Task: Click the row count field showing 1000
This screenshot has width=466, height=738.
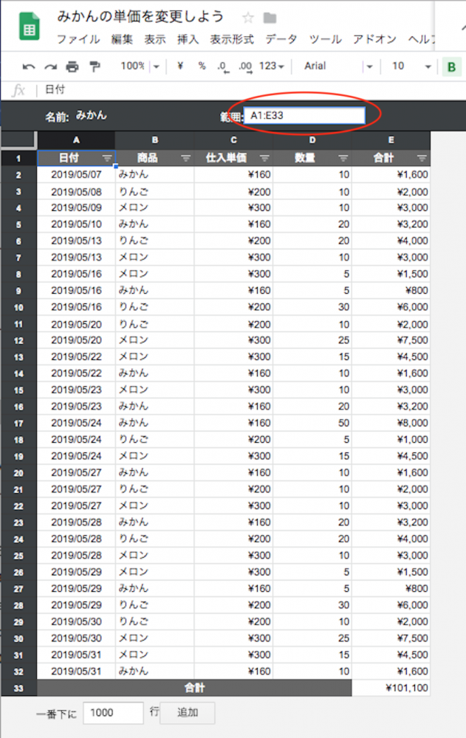Action: pyautogui.click(x=113, y=713)
